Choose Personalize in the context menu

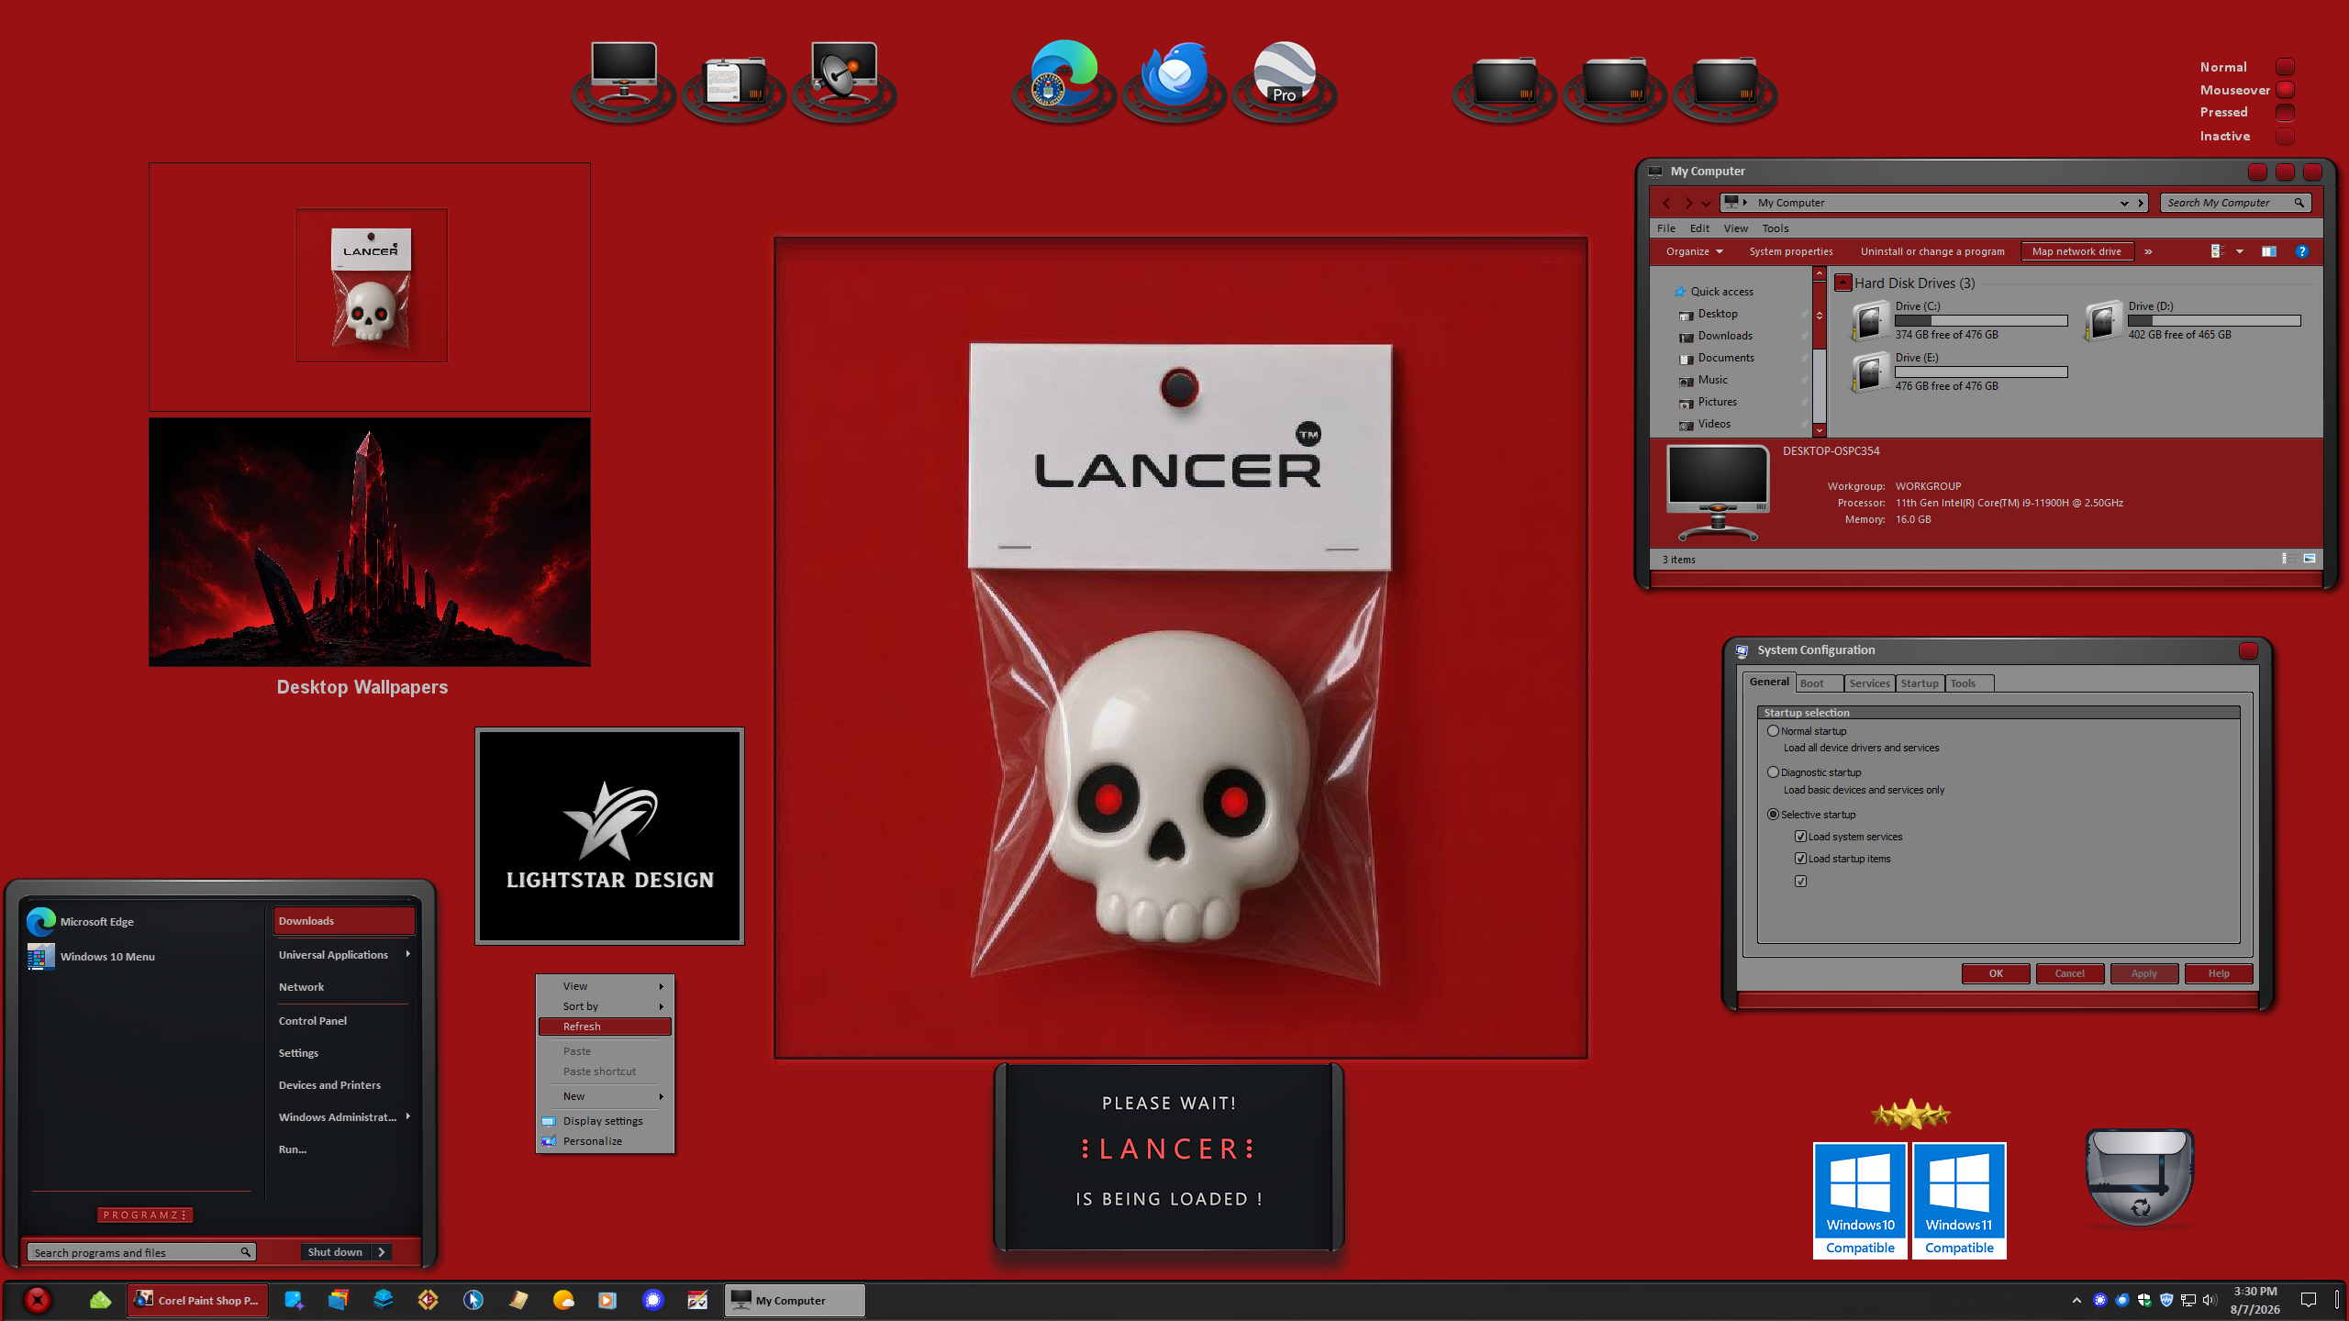pos(605,1141)
